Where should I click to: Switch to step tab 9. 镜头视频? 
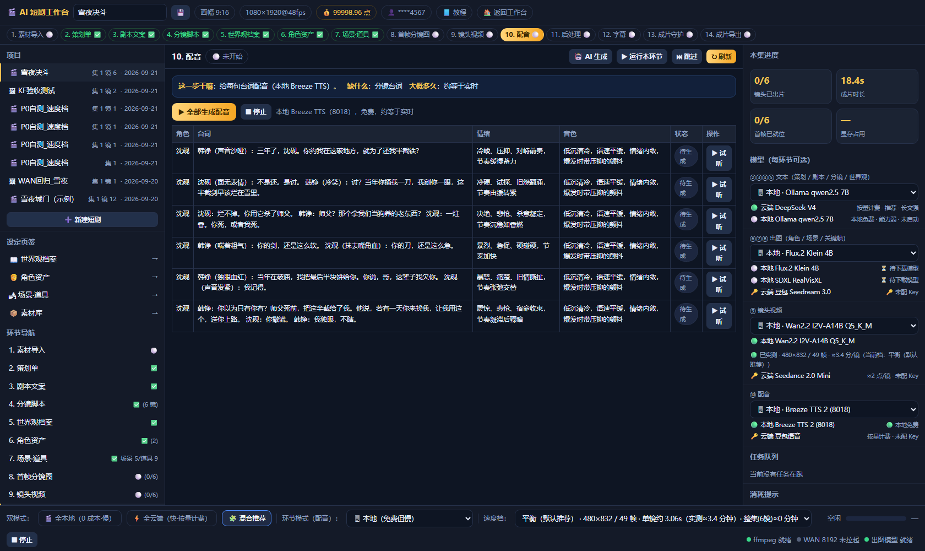coord(472,34)
